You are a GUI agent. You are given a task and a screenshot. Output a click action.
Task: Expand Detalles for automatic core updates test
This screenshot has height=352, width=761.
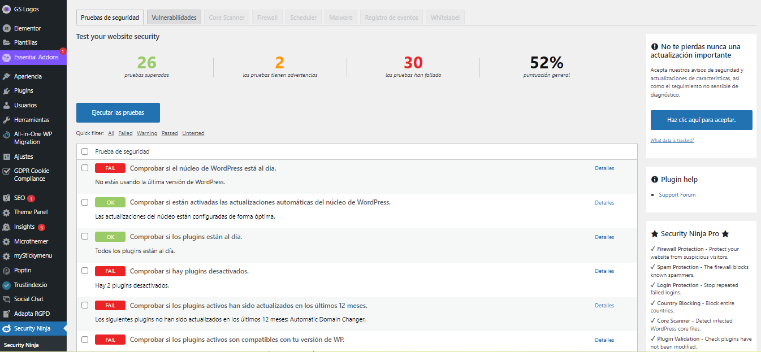click(604, 202)
